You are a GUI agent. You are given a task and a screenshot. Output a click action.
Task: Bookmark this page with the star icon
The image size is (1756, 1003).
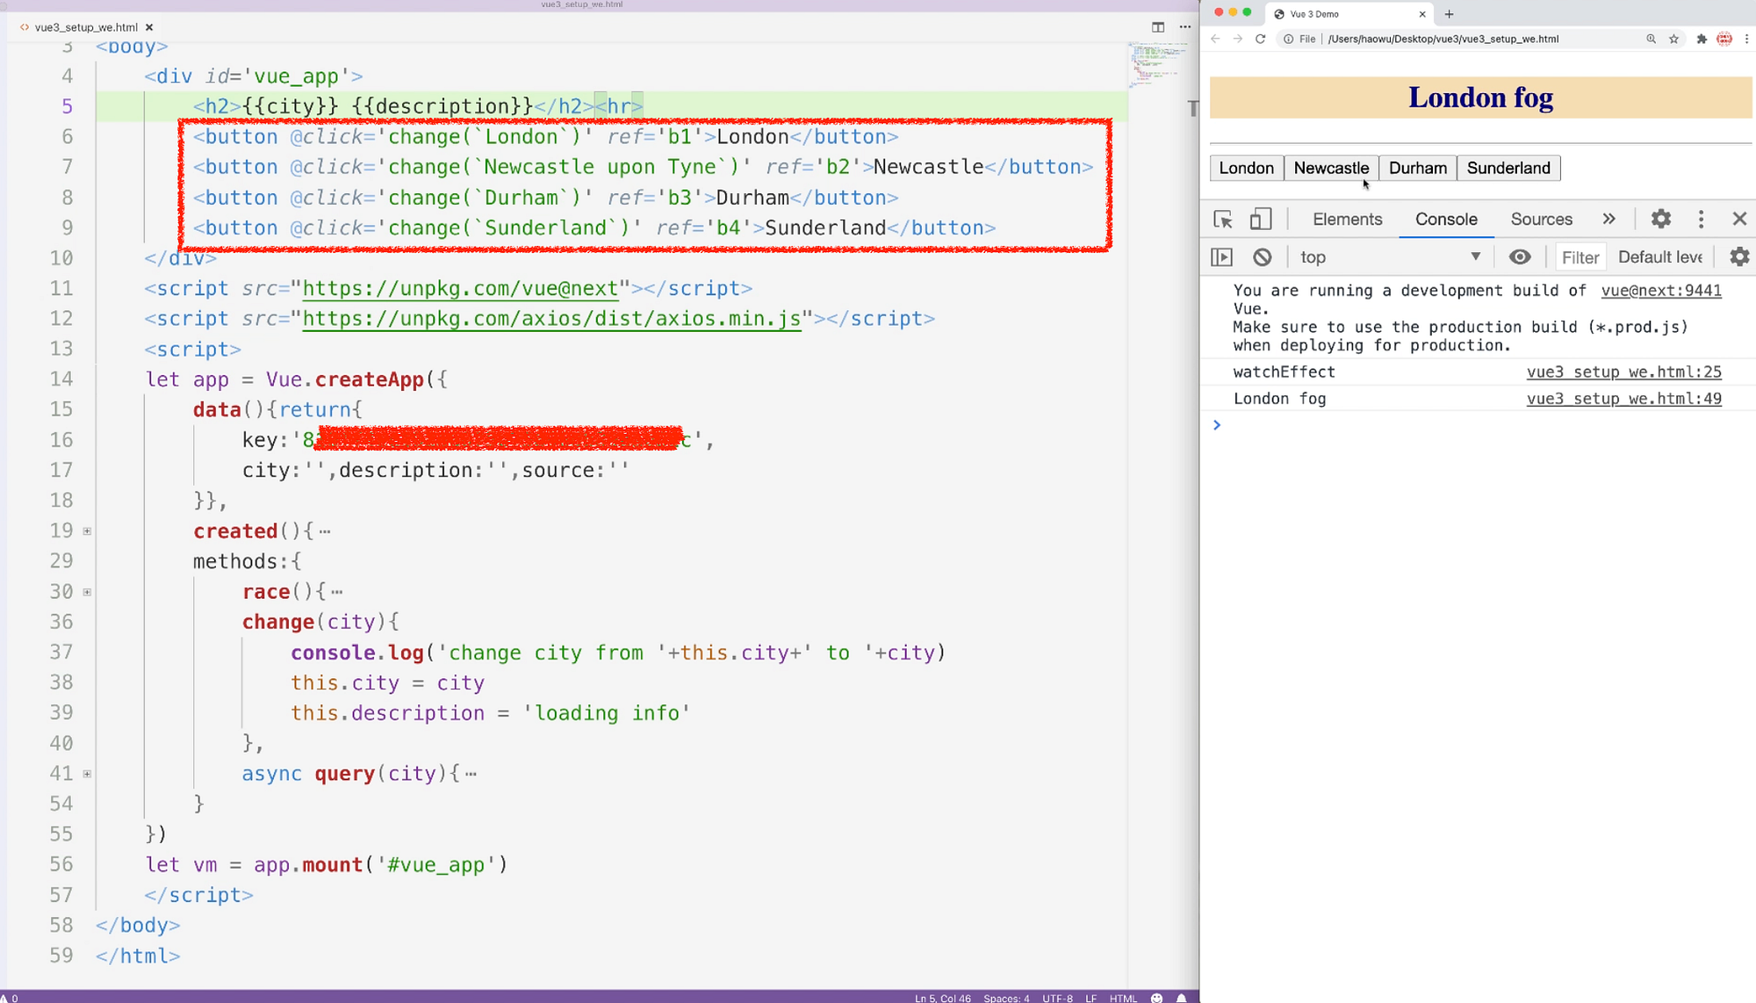click(1673, 39)
